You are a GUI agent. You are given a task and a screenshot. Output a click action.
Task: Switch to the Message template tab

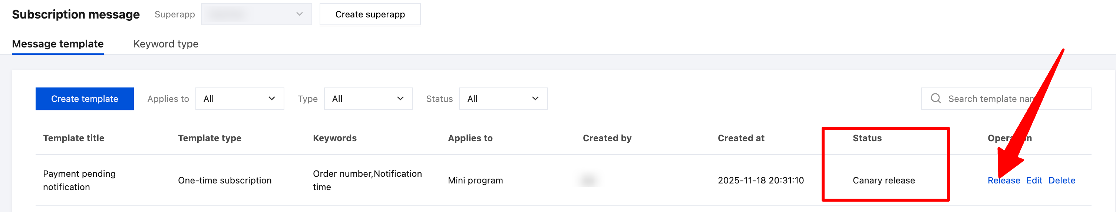[57, 44]
